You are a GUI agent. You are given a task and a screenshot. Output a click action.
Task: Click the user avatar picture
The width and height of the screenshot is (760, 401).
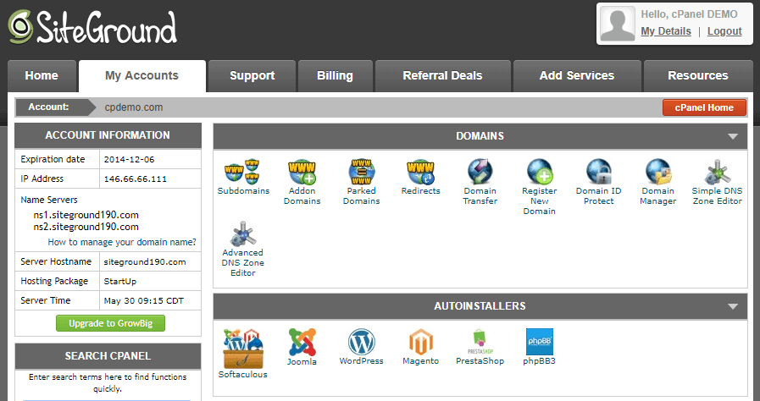pos(617,24)
